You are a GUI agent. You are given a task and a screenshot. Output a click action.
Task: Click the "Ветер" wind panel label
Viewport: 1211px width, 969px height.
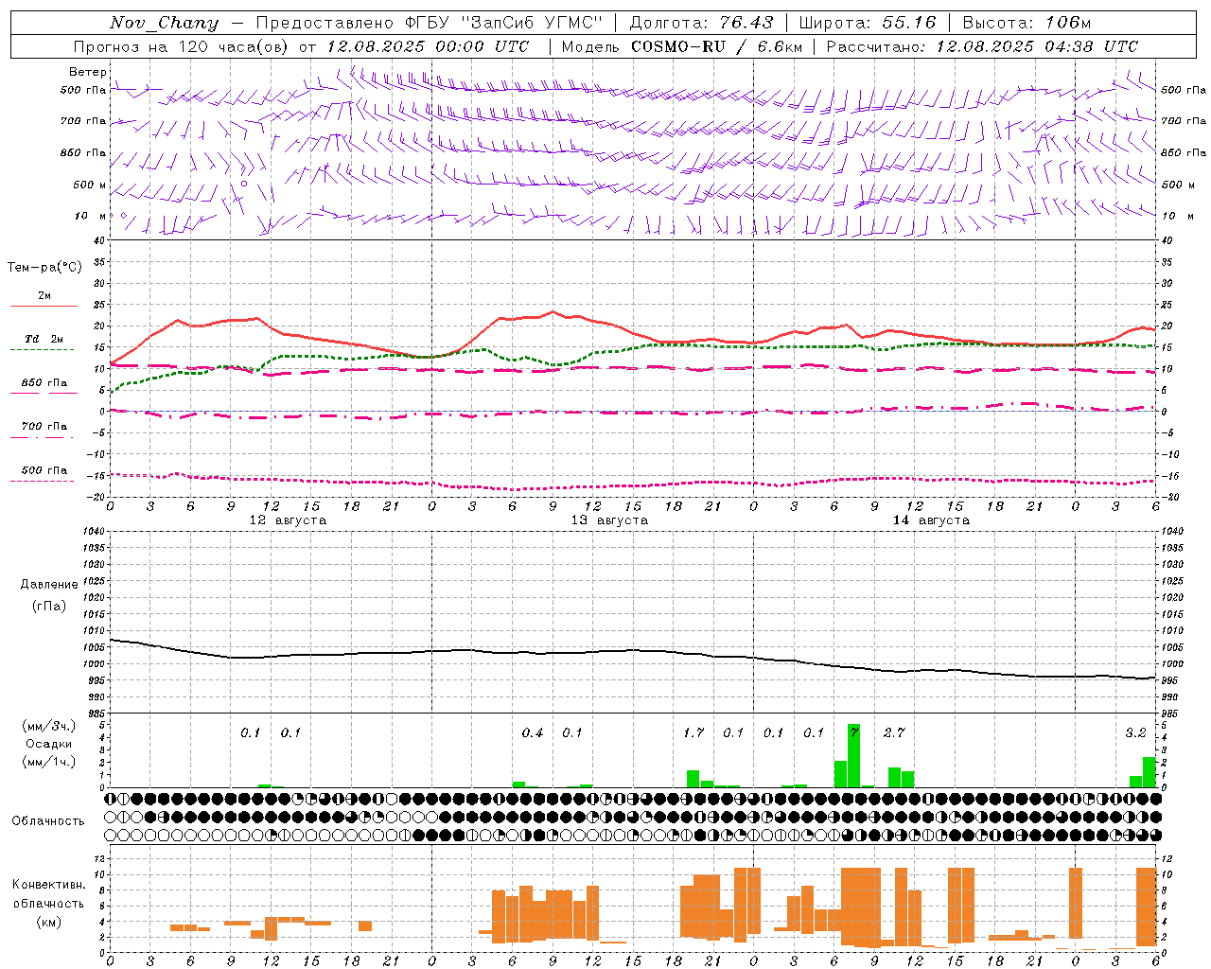[x=88, y=72]
